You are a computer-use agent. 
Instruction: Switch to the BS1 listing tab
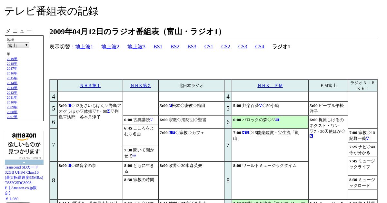(x=158, y=47)
